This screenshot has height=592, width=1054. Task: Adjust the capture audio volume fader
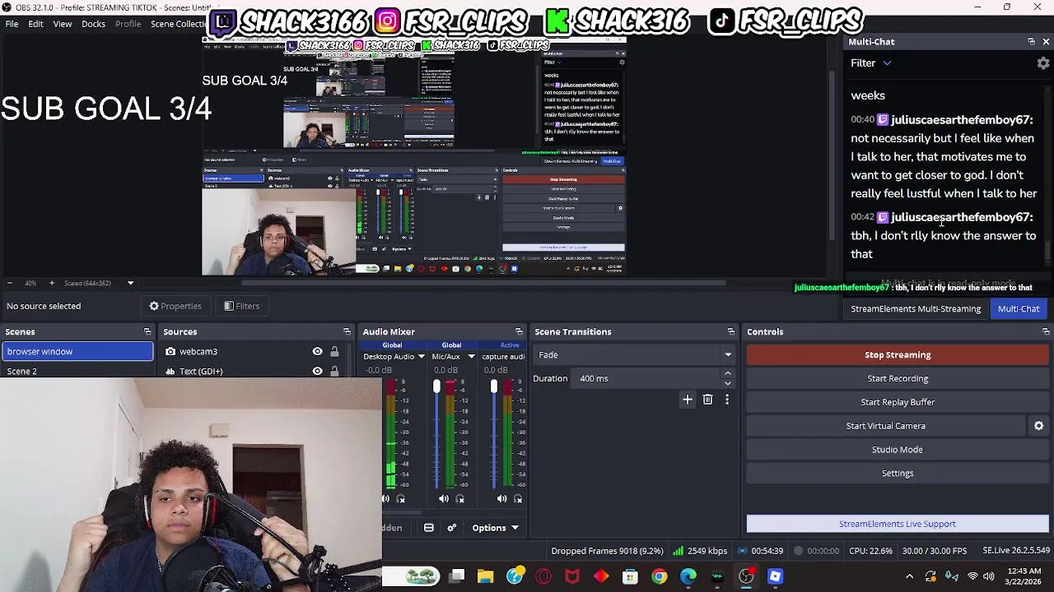point(494,386)
